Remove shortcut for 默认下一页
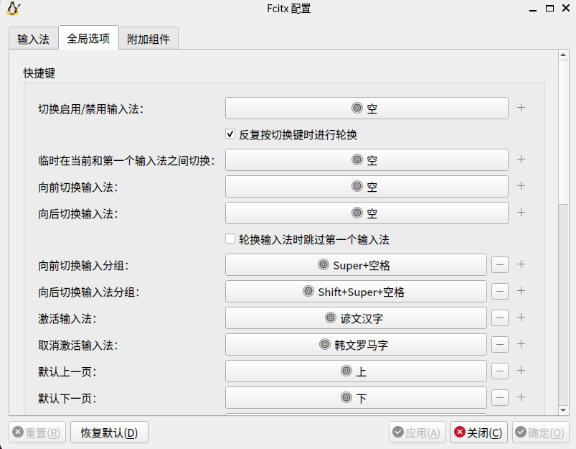Viewport: 576px width, 449px height. 500,397
